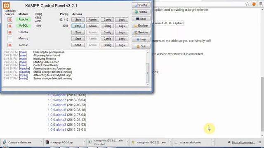Open the MySQL Admin page
Viewport: 264px width, 148px height.
pos(92,26)
